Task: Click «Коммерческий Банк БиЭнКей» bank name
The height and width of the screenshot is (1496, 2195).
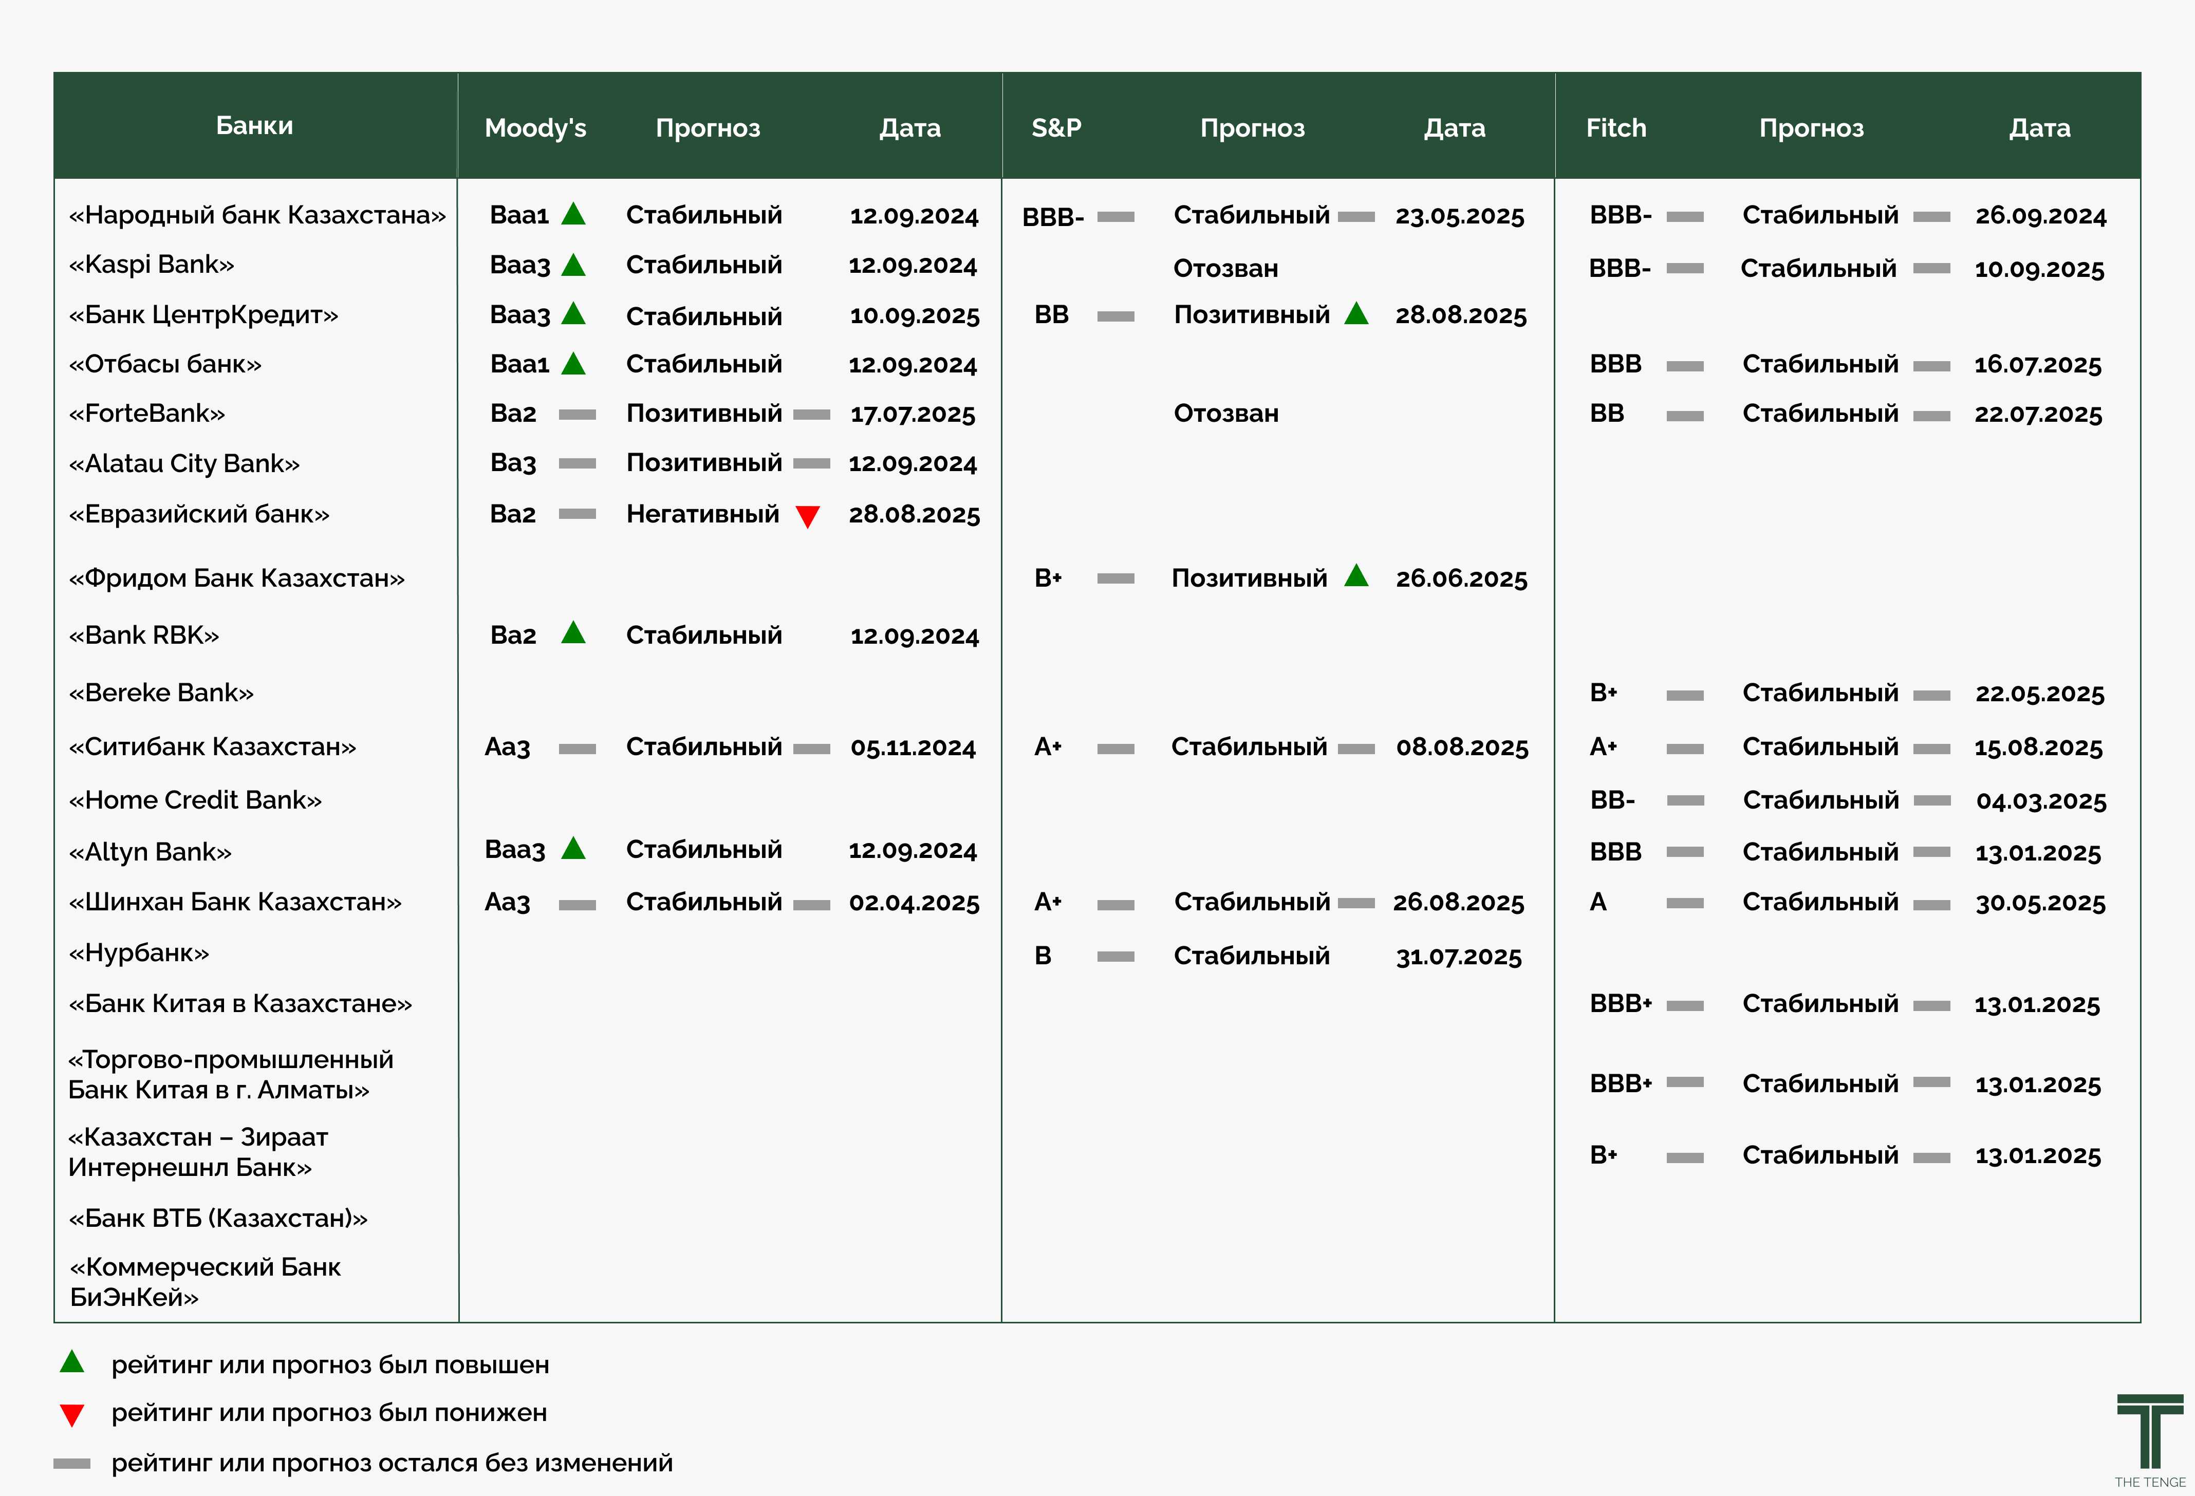Action: 205,1282
